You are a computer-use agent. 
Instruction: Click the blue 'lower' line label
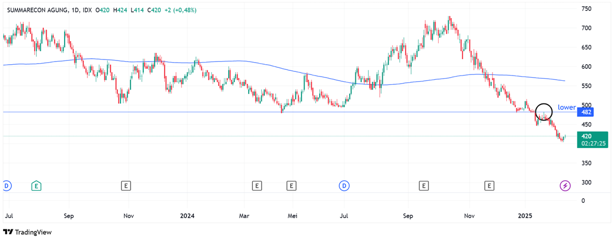pyautogui.click(x=566, y=108)
